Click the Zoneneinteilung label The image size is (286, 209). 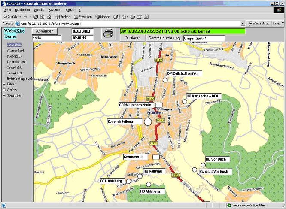pyautogui.click(x=125, y=121)
